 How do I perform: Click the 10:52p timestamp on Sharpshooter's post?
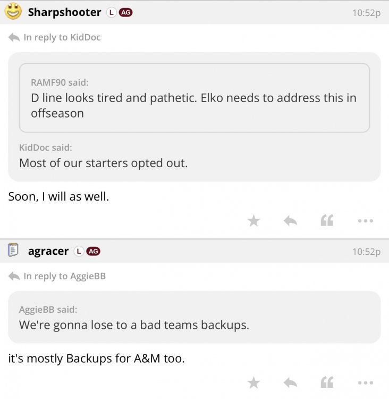point(366,12)
